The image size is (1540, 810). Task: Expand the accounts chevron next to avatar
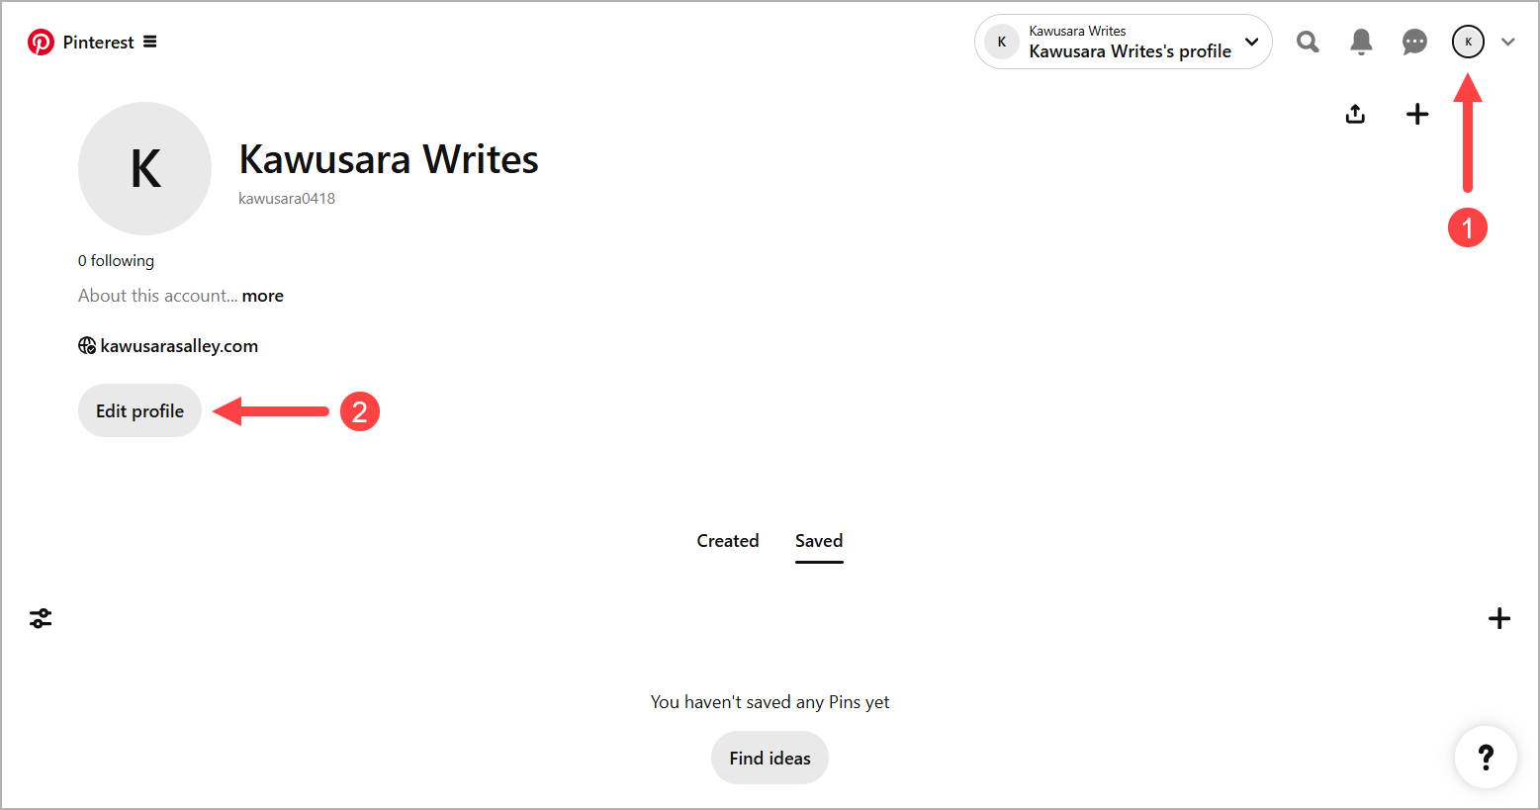pyautogui.click(x=1507, y=42)
